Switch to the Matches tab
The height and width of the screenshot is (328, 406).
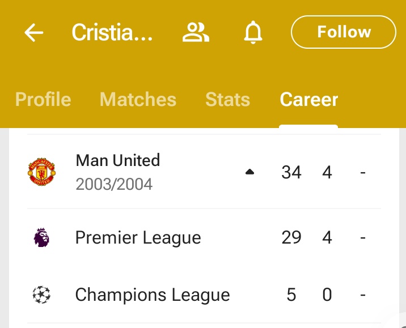138,99
